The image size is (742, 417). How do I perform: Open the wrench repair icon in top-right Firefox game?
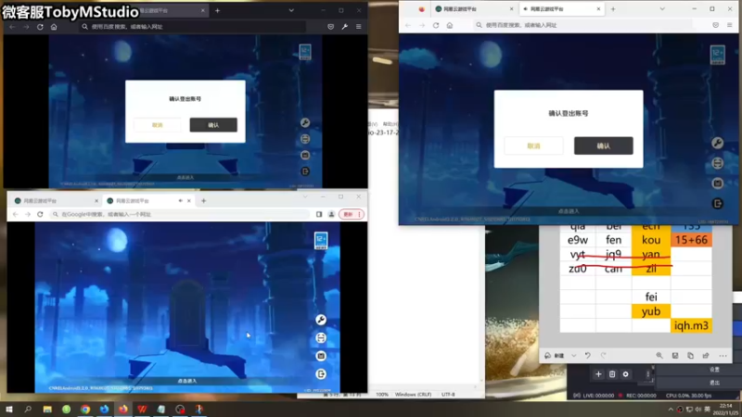coord(717,143)
